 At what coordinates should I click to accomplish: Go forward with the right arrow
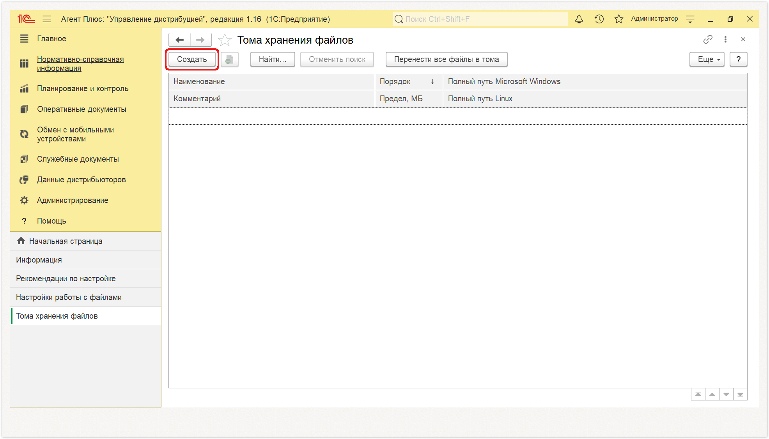pyautogui.click(x=200, y=40)
